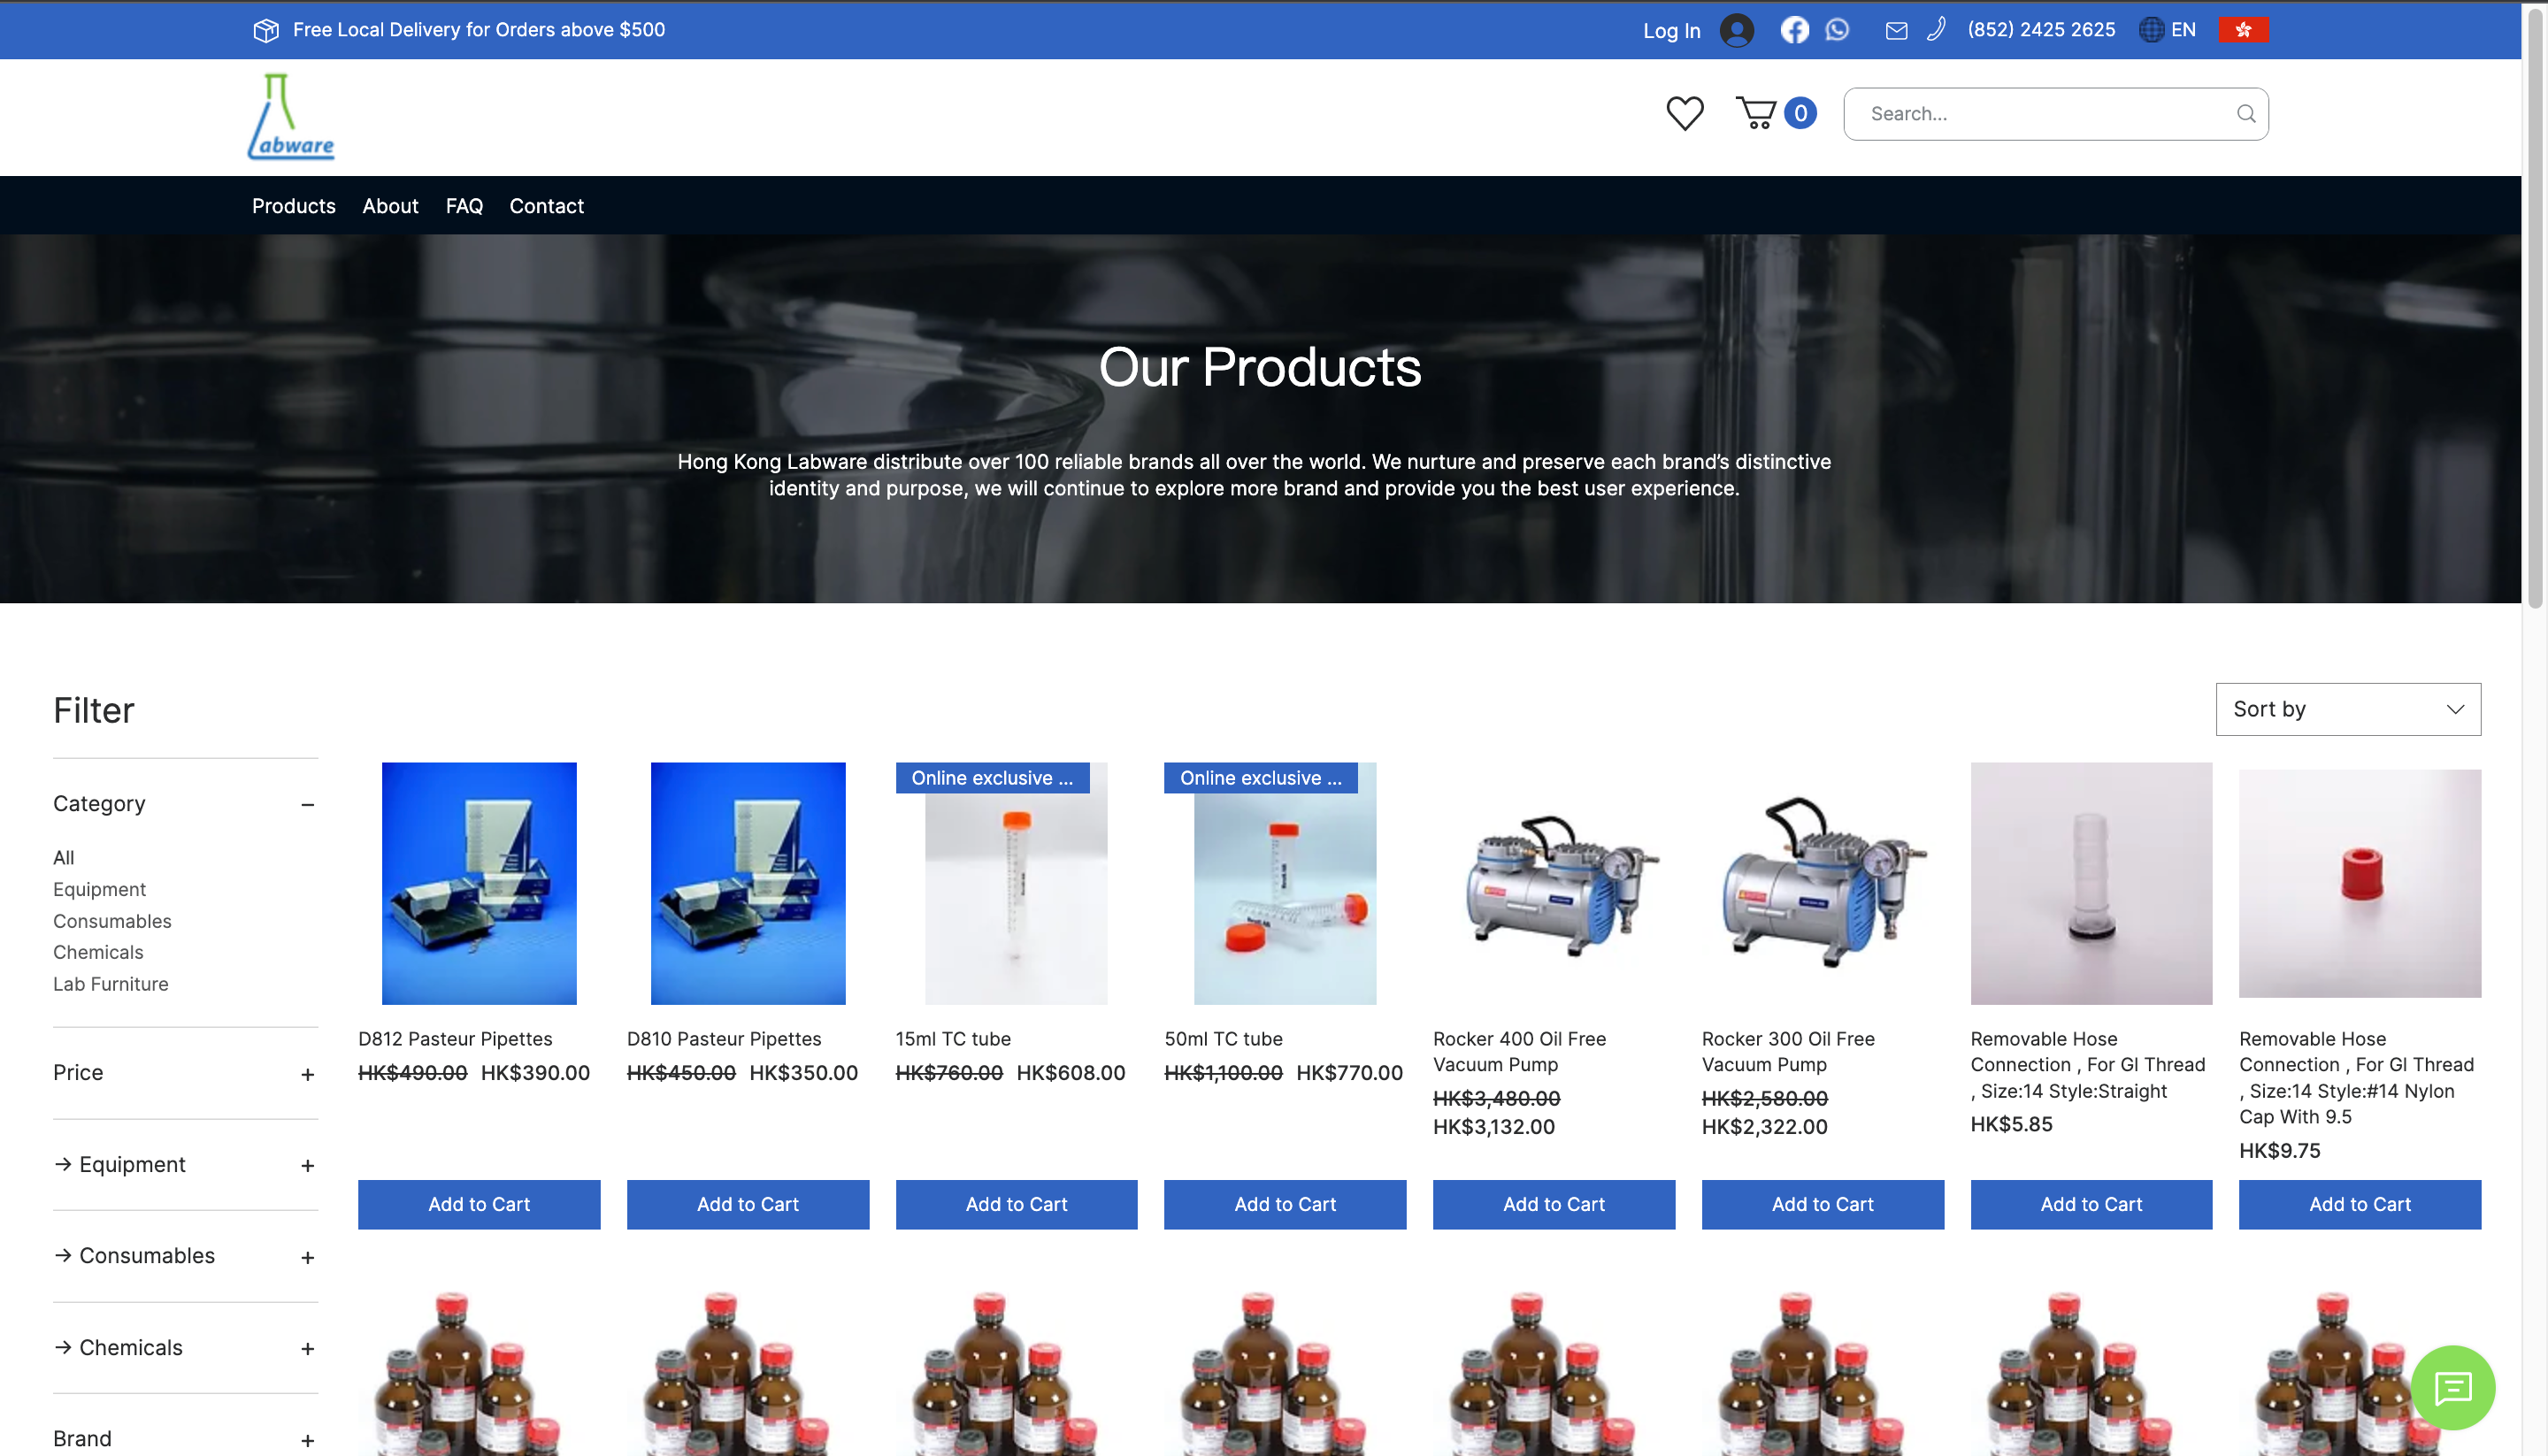This screenshot has height=1456, width=2548.
Task: Click the Log In link
Action: click(x=1670, y=30)
